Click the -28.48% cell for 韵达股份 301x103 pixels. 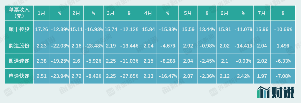click(x=94, y=46)
